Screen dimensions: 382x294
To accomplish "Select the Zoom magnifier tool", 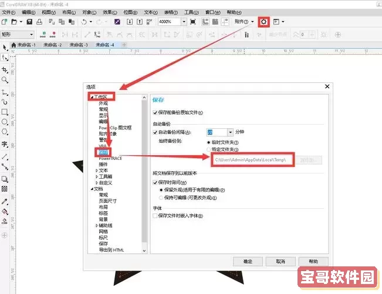I will [x=5, y=80].
